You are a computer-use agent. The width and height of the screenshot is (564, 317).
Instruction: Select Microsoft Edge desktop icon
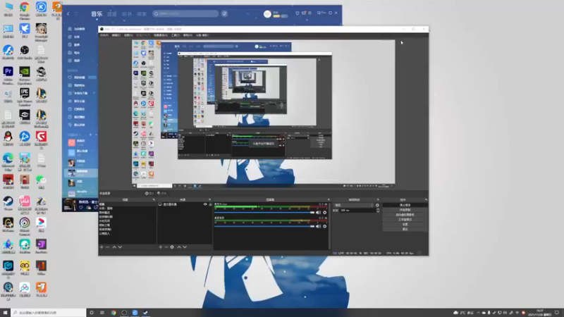(8, 161)
